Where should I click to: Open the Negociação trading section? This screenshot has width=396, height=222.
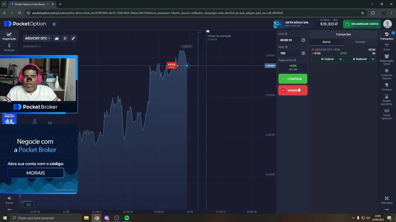(x=9, y=36)
